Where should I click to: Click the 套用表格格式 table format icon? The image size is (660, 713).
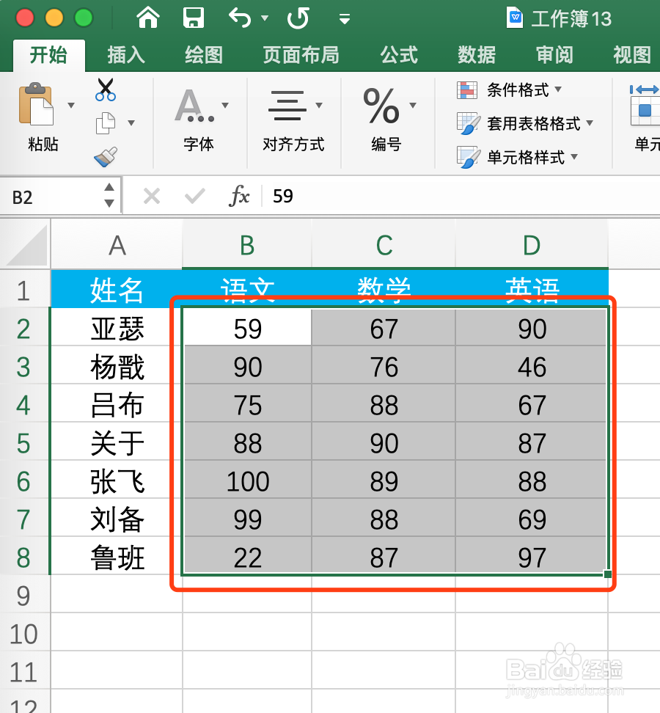coord(467,123)
